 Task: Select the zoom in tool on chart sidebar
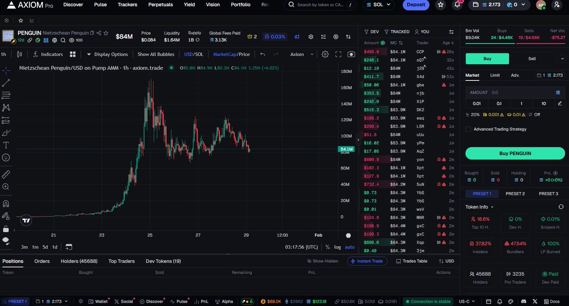[6, 187]
